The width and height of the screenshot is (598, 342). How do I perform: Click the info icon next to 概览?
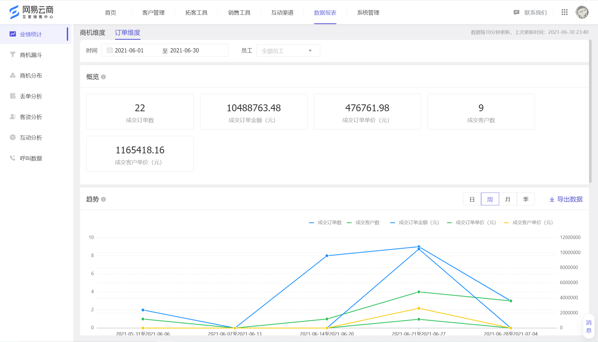click(103, 77)
